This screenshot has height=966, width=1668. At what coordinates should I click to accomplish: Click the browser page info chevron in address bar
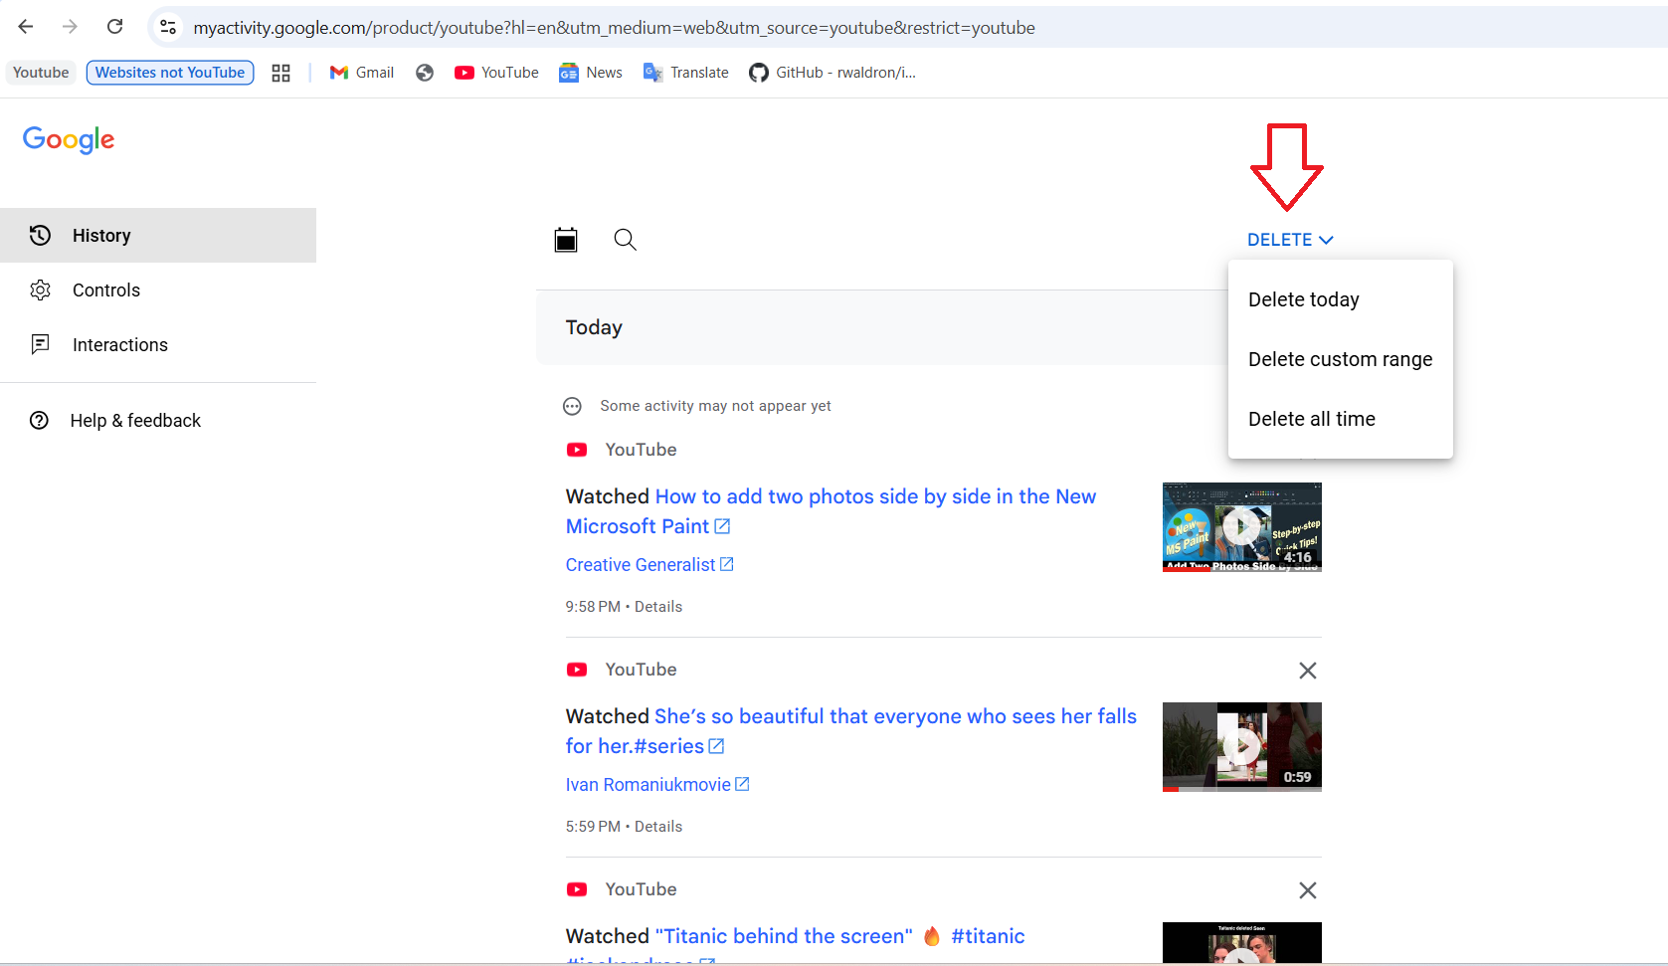(167, 27)
